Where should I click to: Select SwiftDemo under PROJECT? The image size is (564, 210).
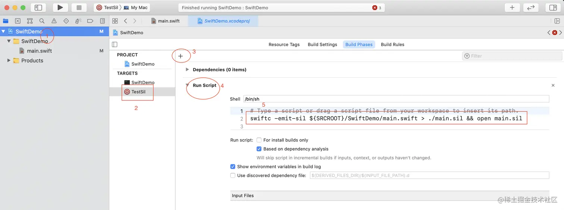click(142, 64)
